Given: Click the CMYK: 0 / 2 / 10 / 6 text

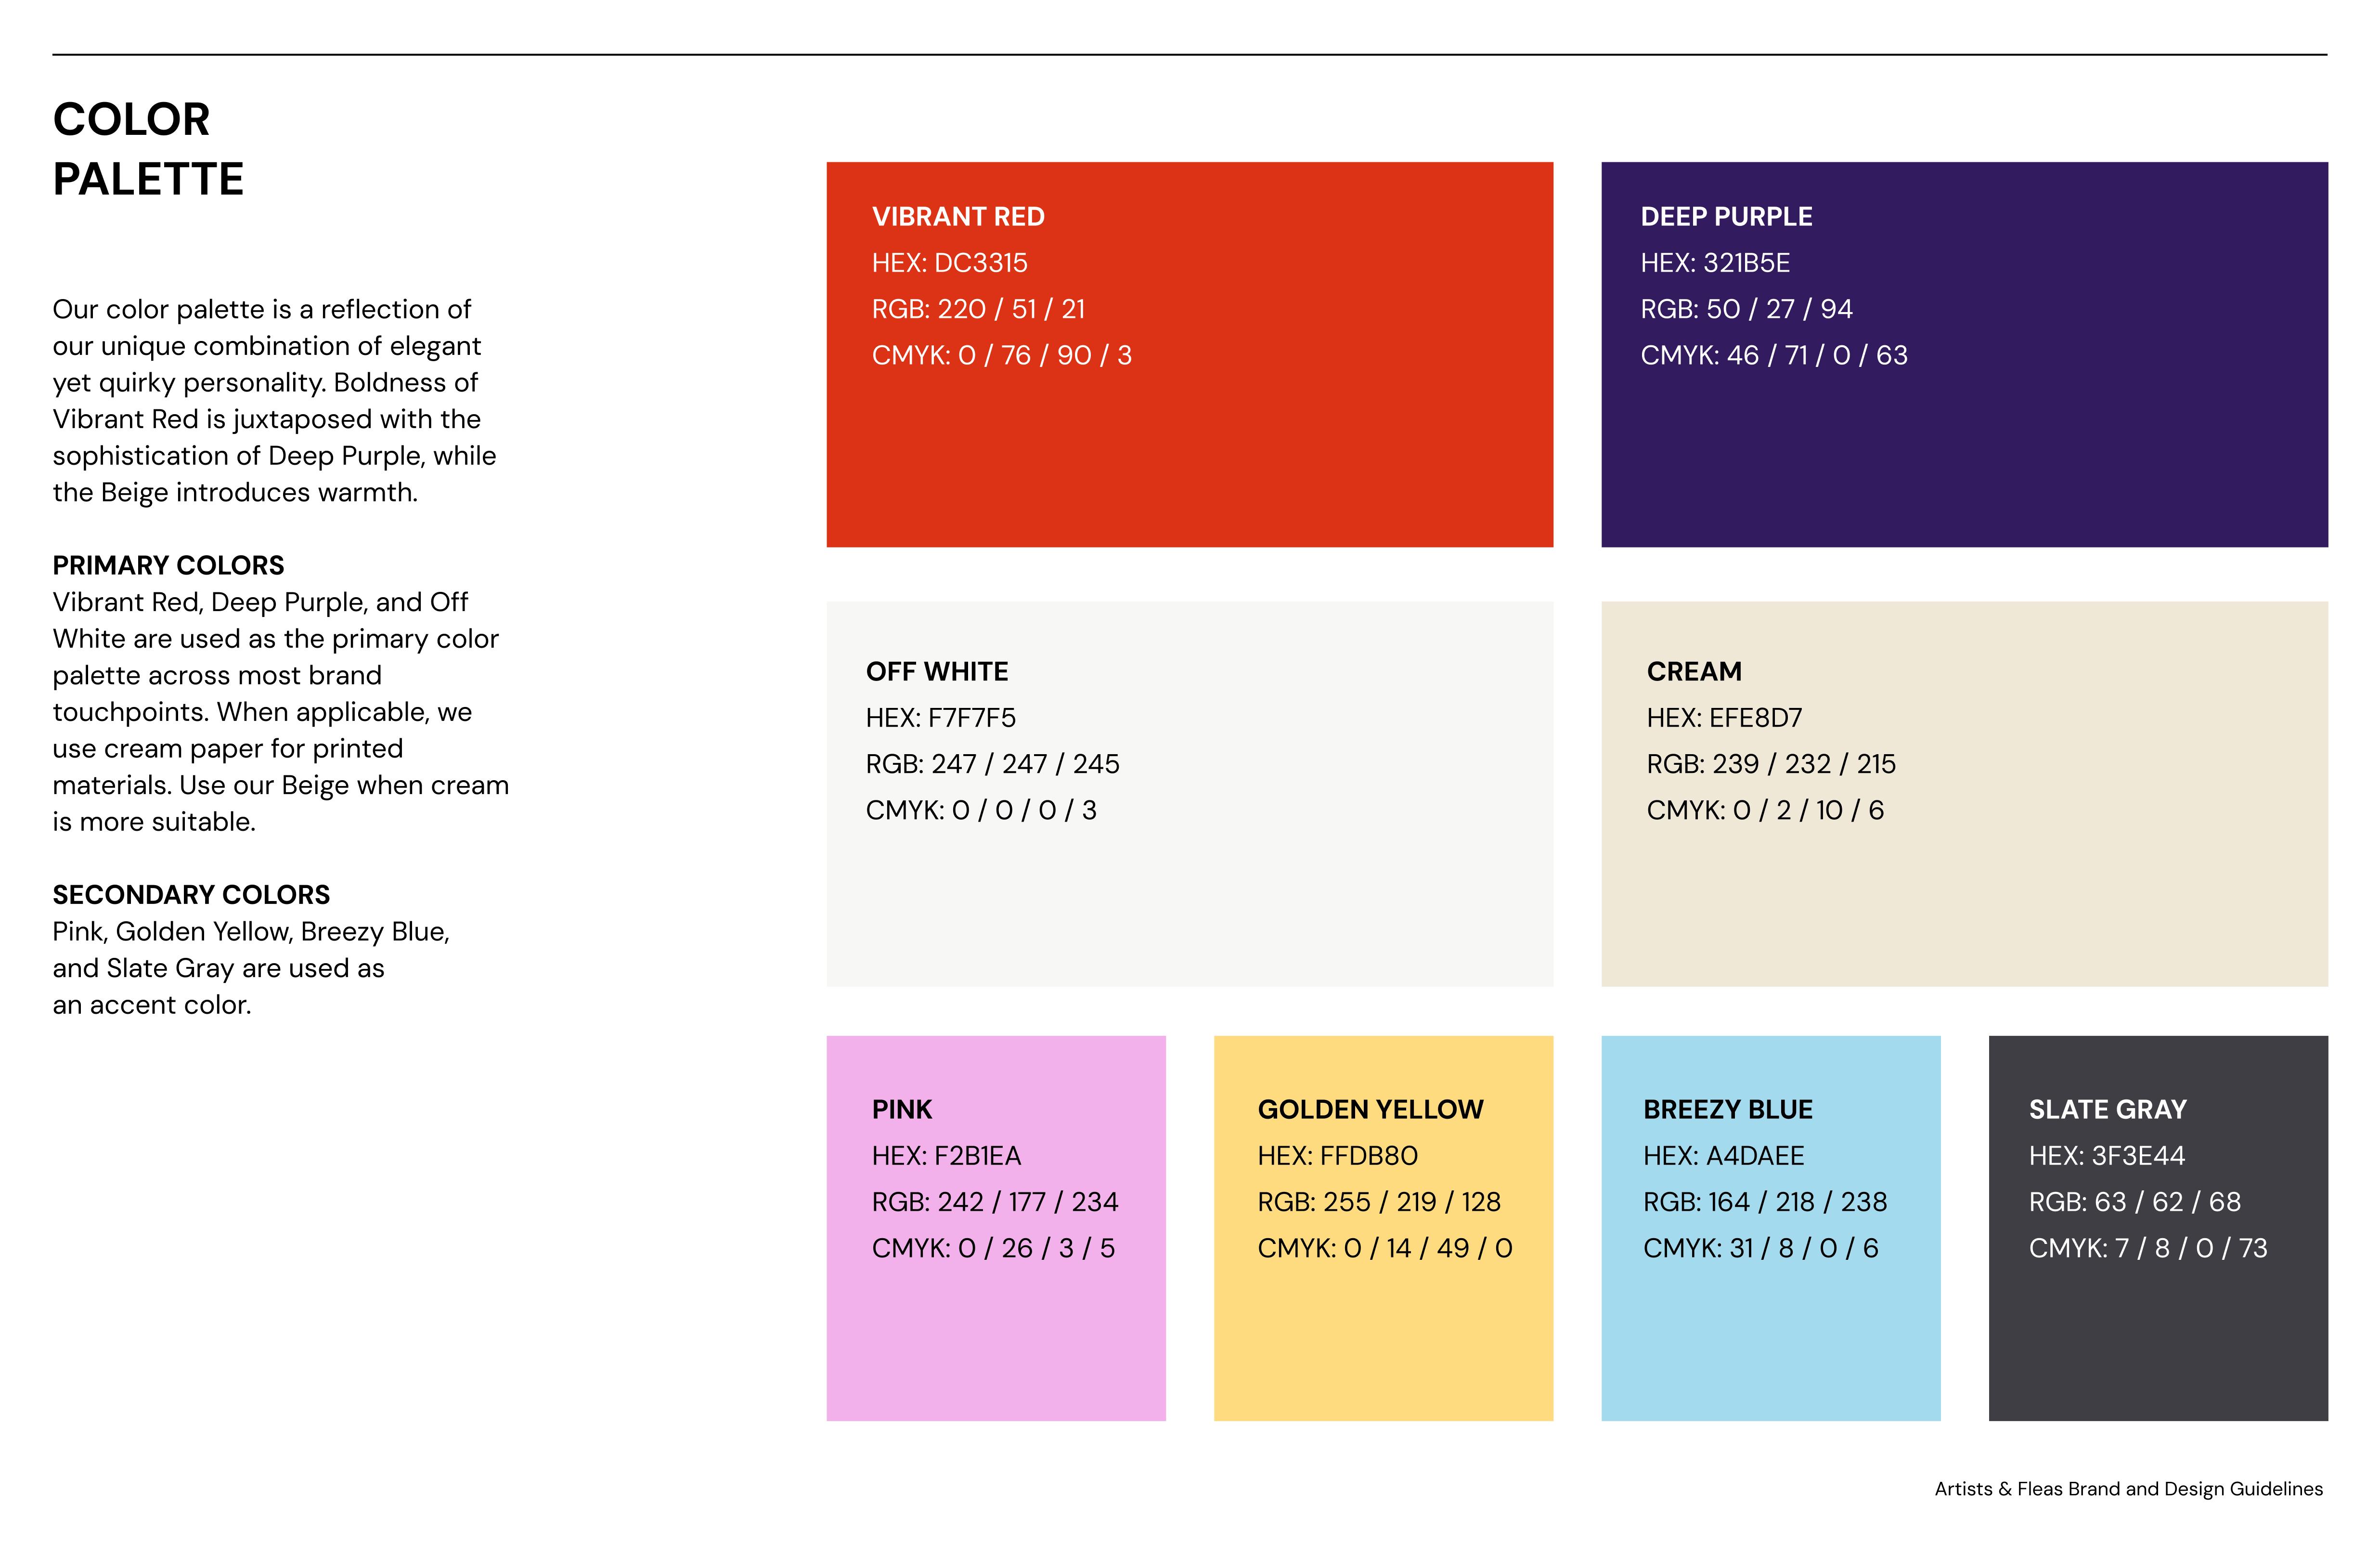Looking at the screenshot, I should [1765, 811].
